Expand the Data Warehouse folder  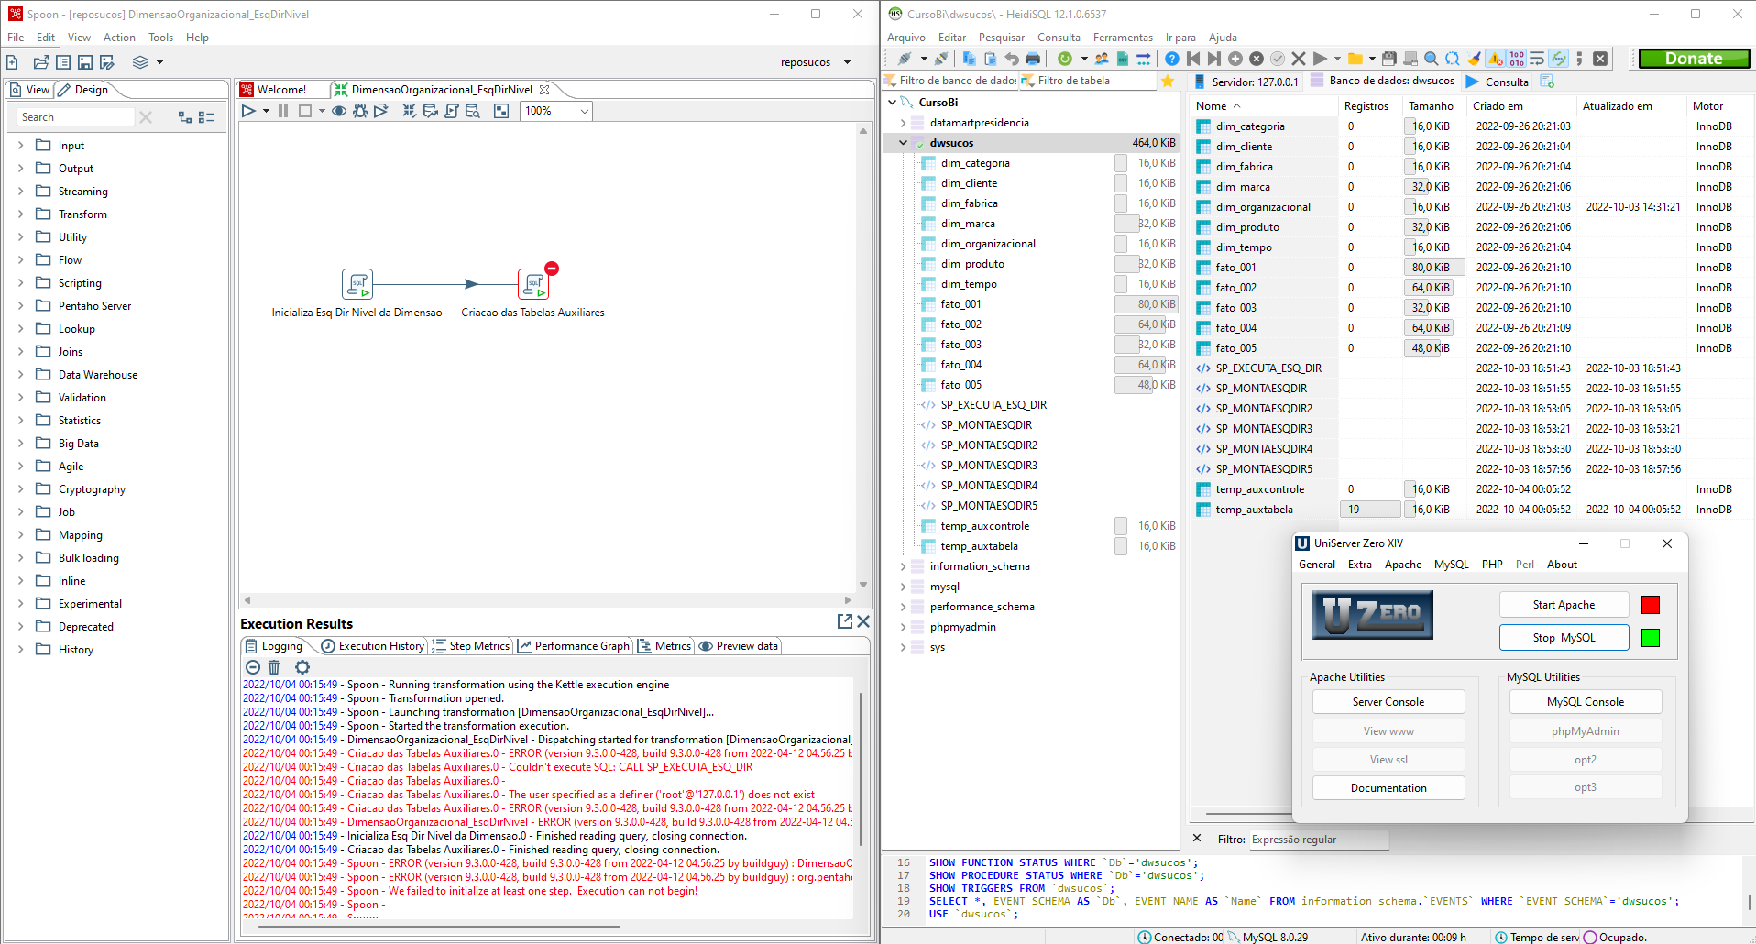point(20,374)
